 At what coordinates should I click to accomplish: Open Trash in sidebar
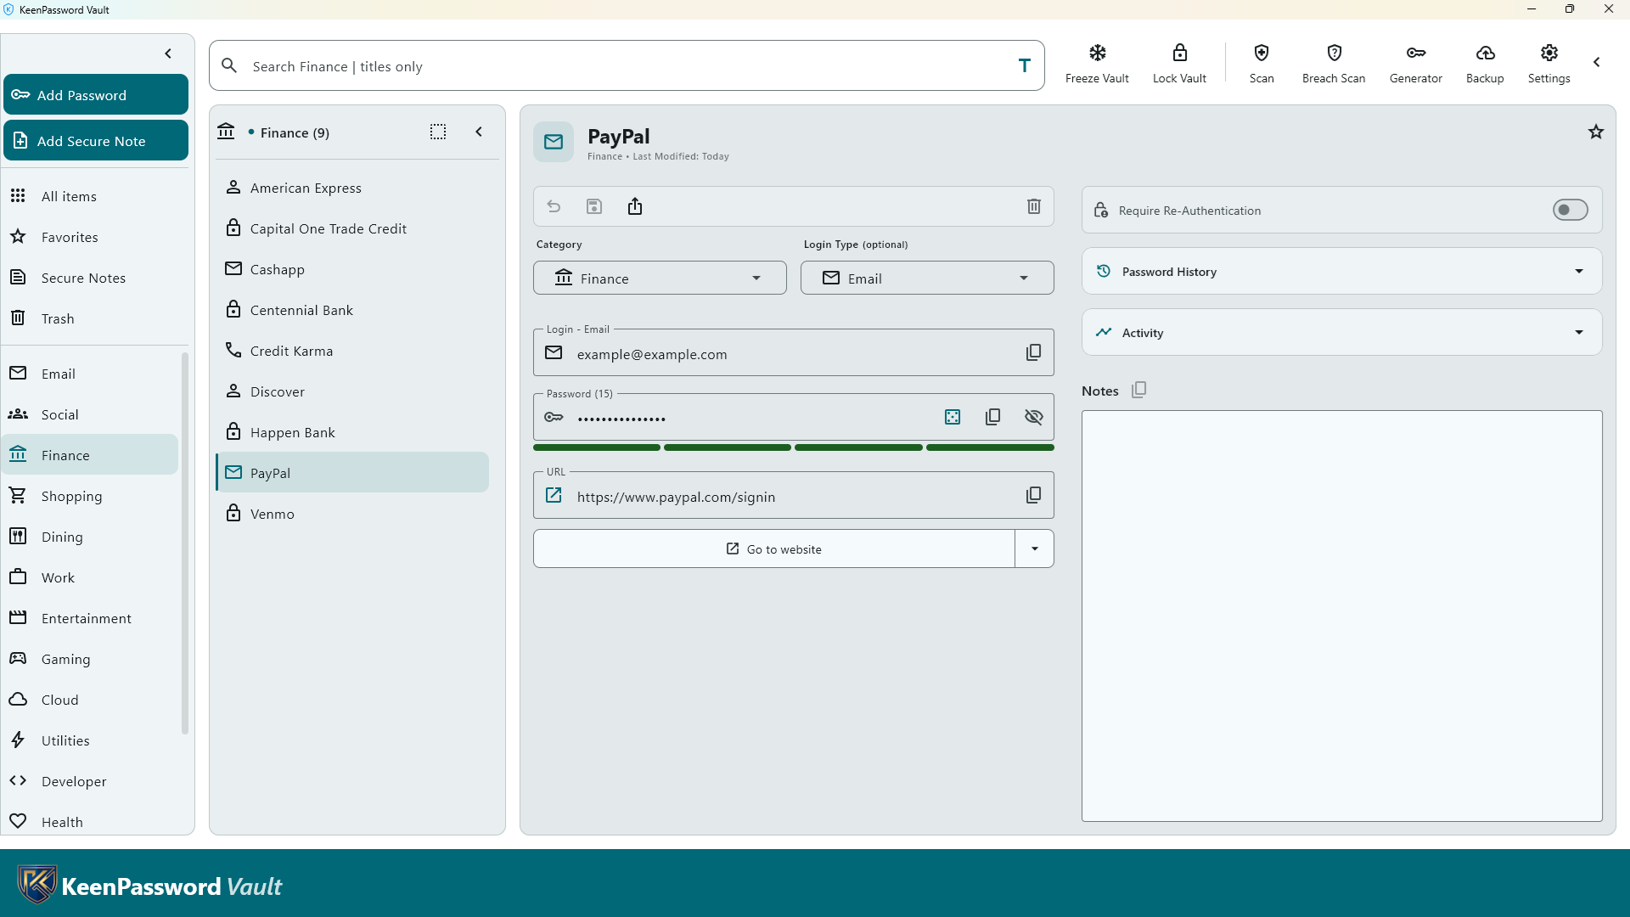coord(90,318)
